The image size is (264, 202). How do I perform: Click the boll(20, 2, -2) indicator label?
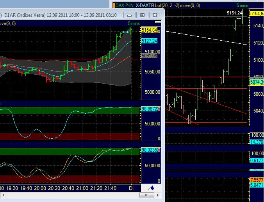coord(168,5)
